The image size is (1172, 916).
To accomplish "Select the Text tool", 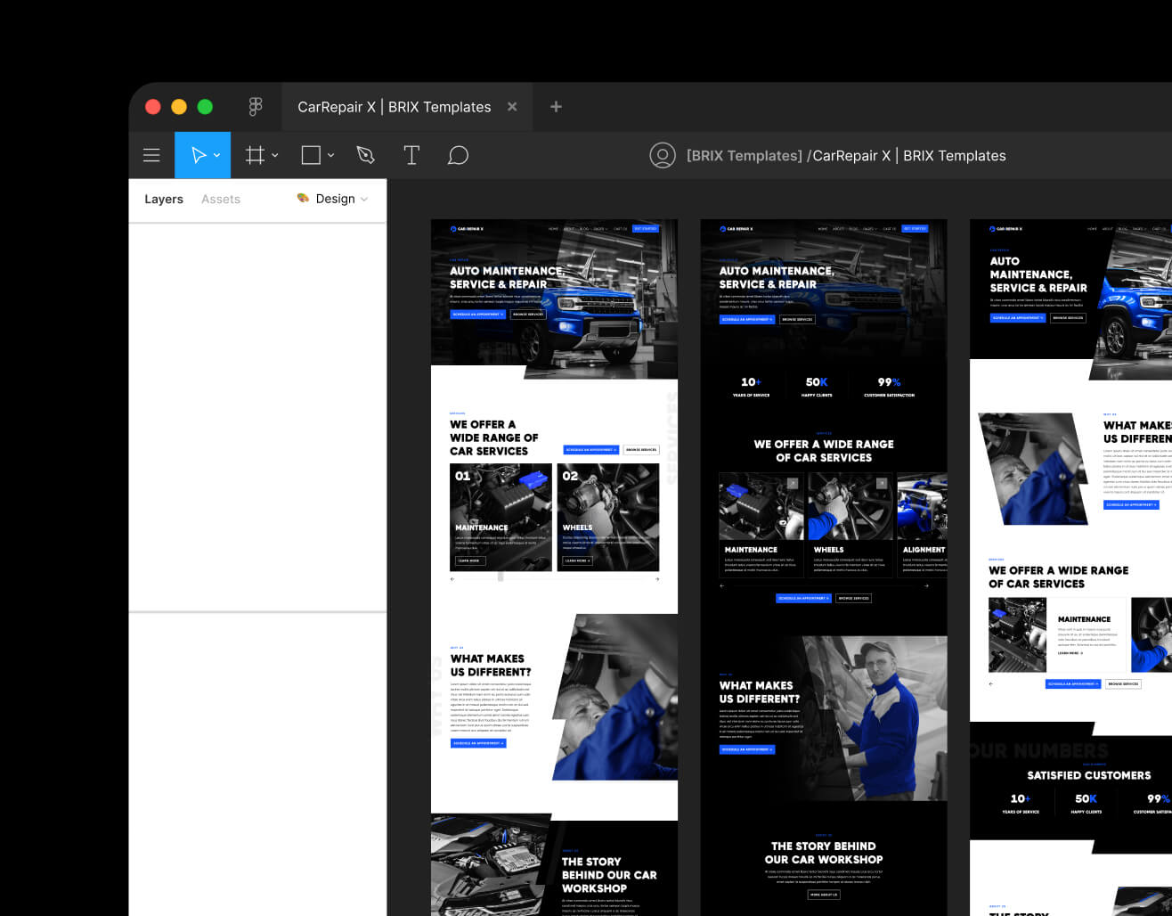I will pyautogui.click(x=411, y=154).
